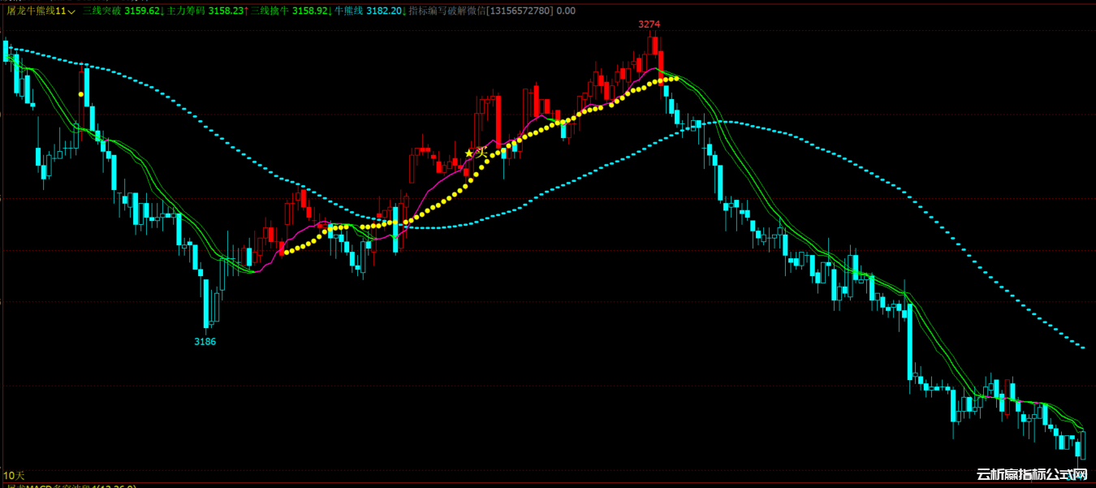Image resolution: width=1096 pixels, height=488 pixels.
Task: Click the cyan 牛熊线 indicator label
Action: [x=349, y=11]
